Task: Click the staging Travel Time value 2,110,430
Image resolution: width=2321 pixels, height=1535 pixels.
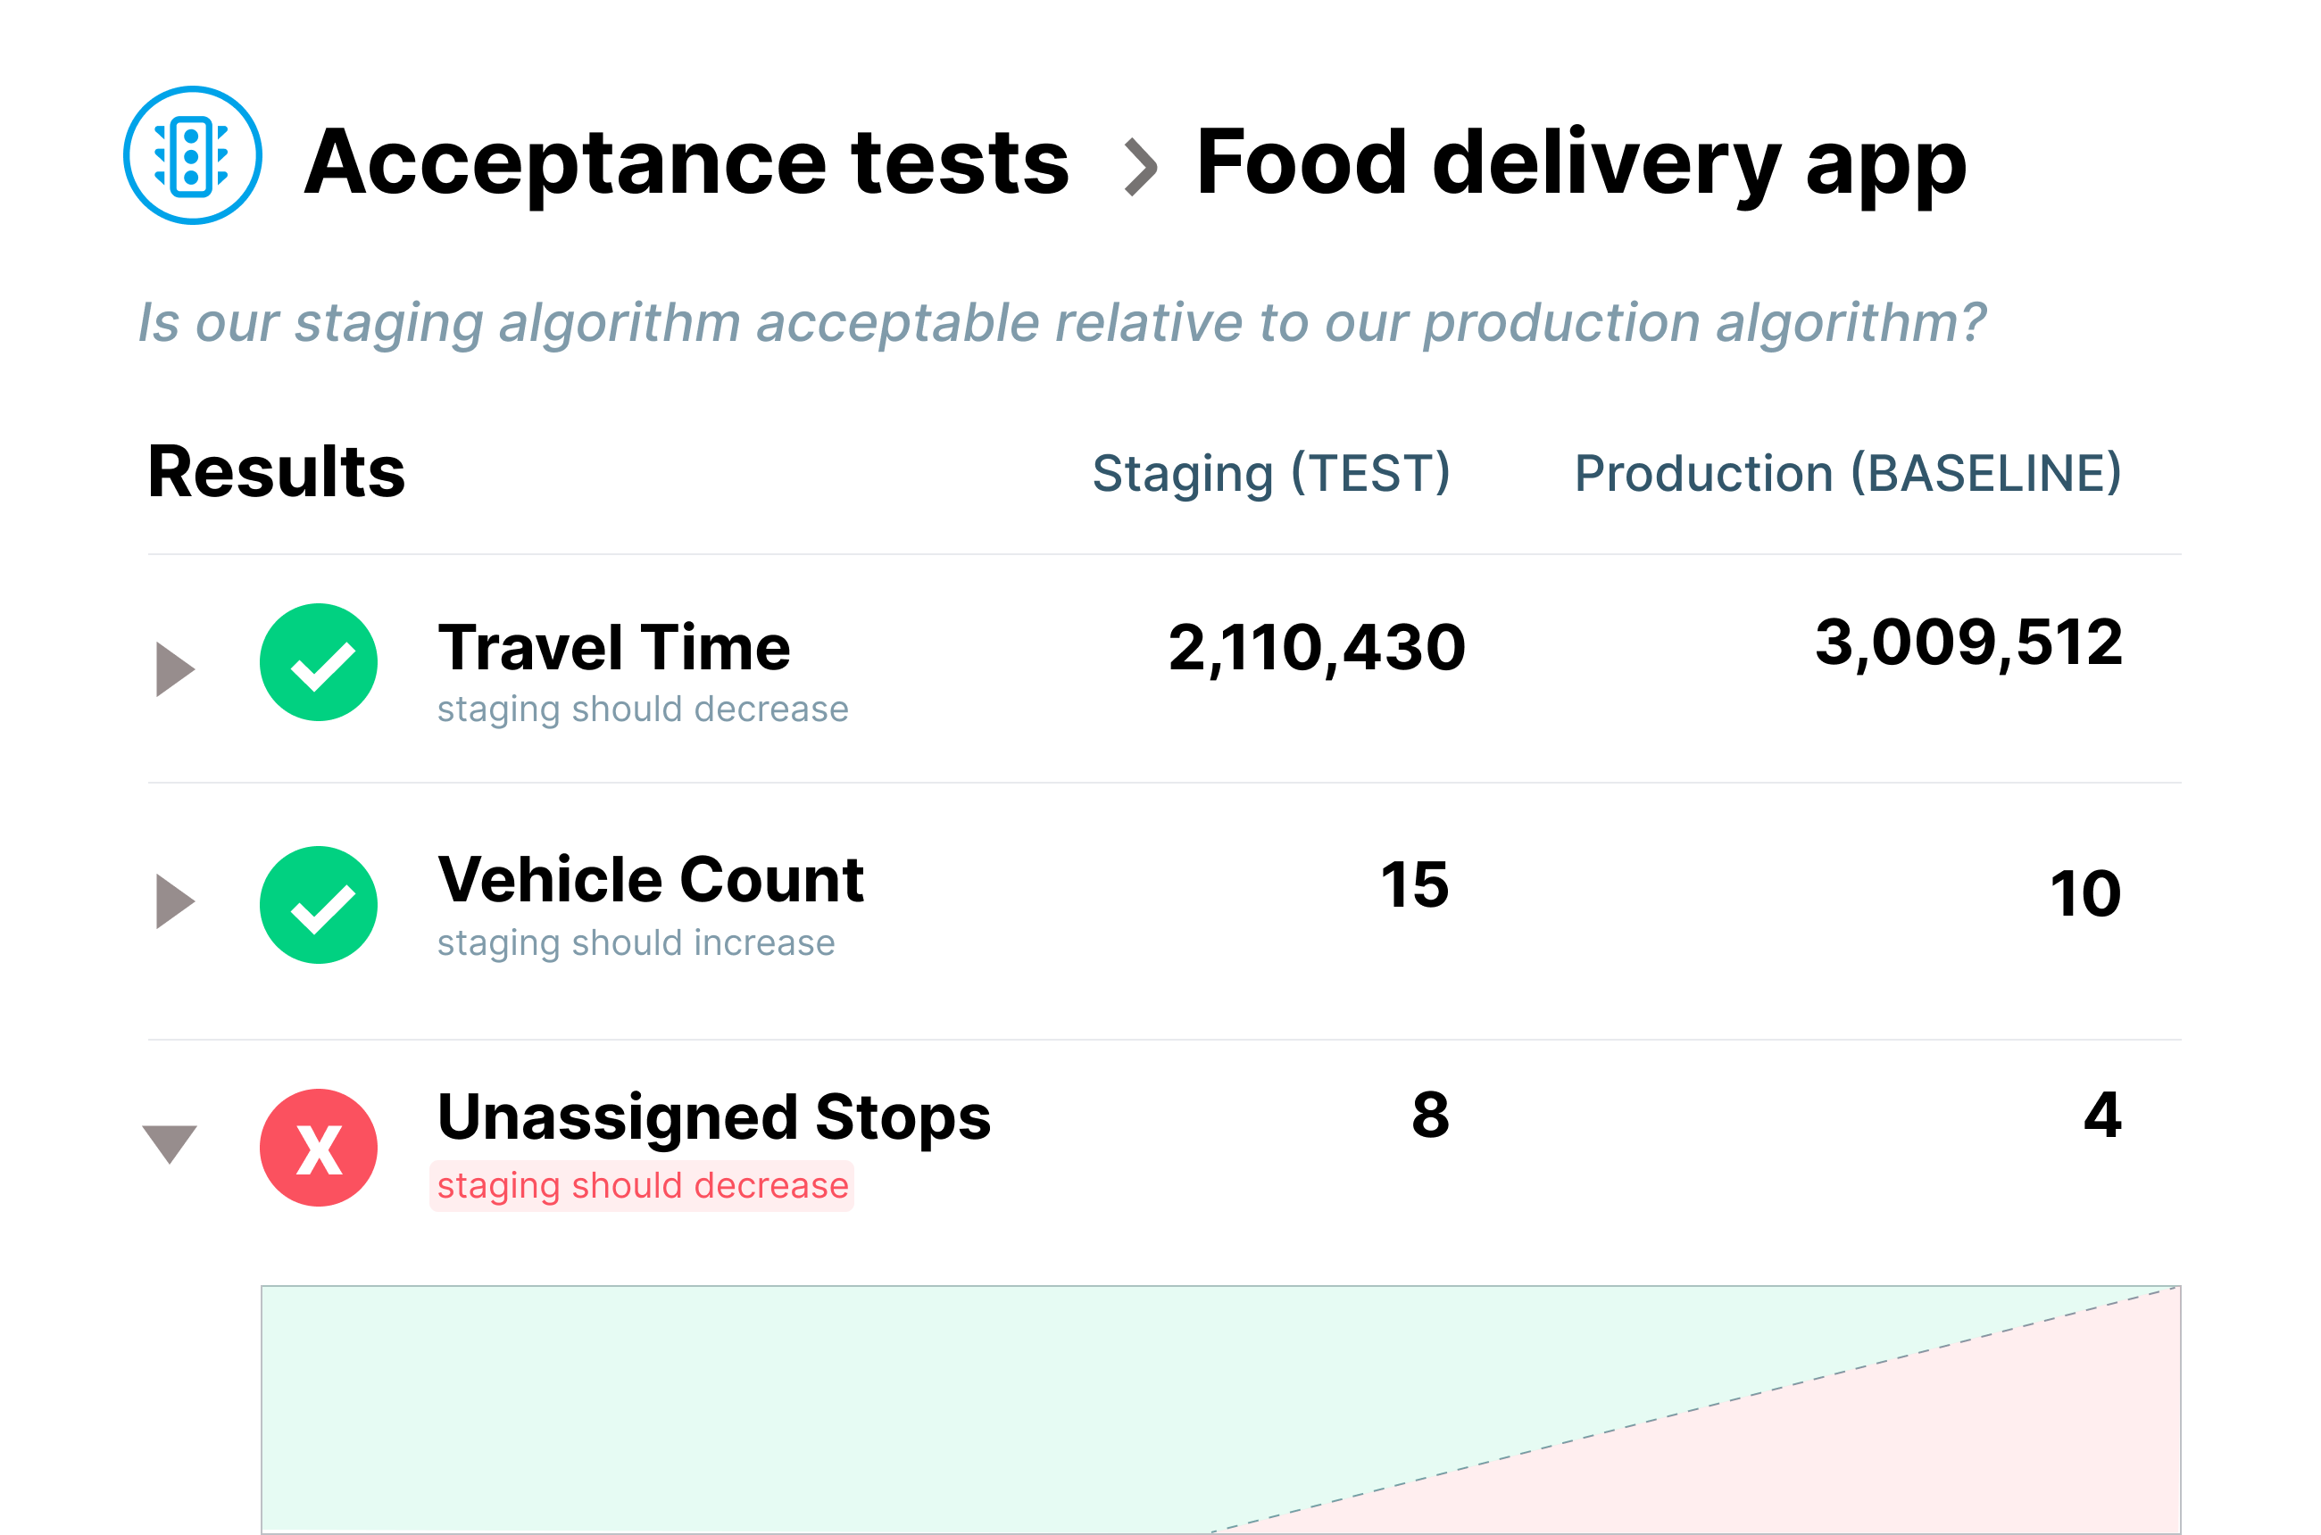Action: click(x=1316, y=648)
